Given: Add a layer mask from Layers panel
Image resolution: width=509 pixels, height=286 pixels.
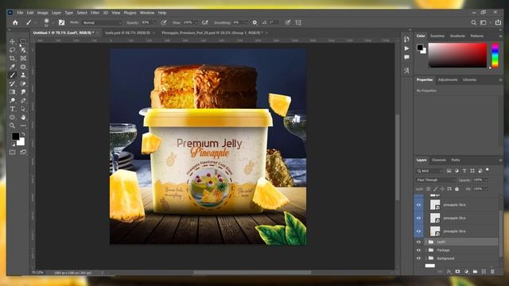Looking at the screenshot, I should coord(458,272).
